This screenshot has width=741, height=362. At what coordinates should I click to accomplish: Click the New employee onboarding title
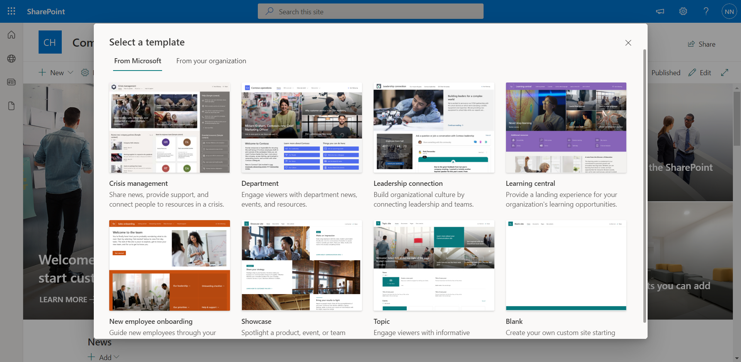coord(151,322)
